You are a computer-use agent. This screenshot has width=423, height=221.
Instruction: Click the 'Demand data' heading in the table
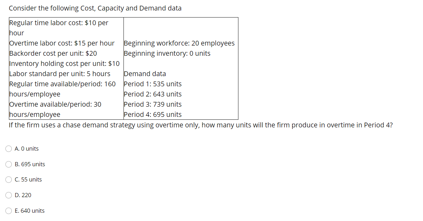point(145,74)
